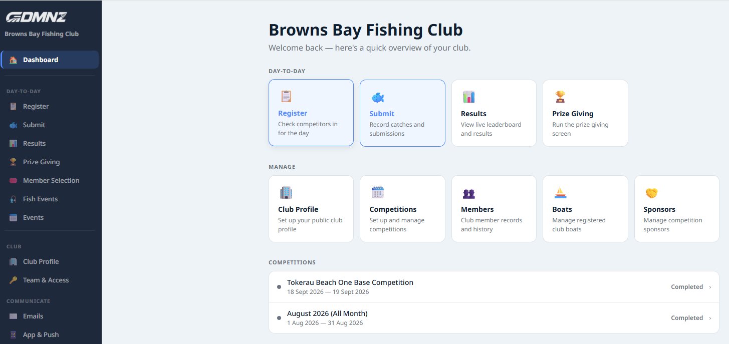Click 'Manage registered club boats' text
This screenshot has width=729, height=344.
[579, 225]
